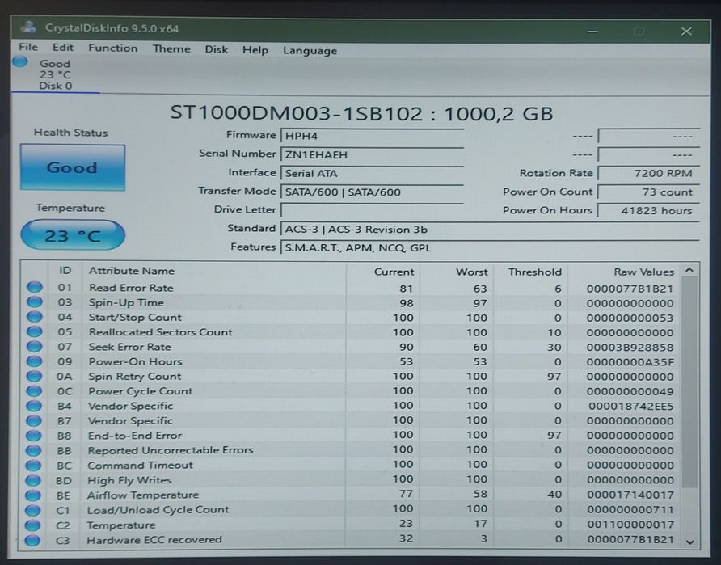
Task: Open the Theme menu
Action: coord(171,48)
